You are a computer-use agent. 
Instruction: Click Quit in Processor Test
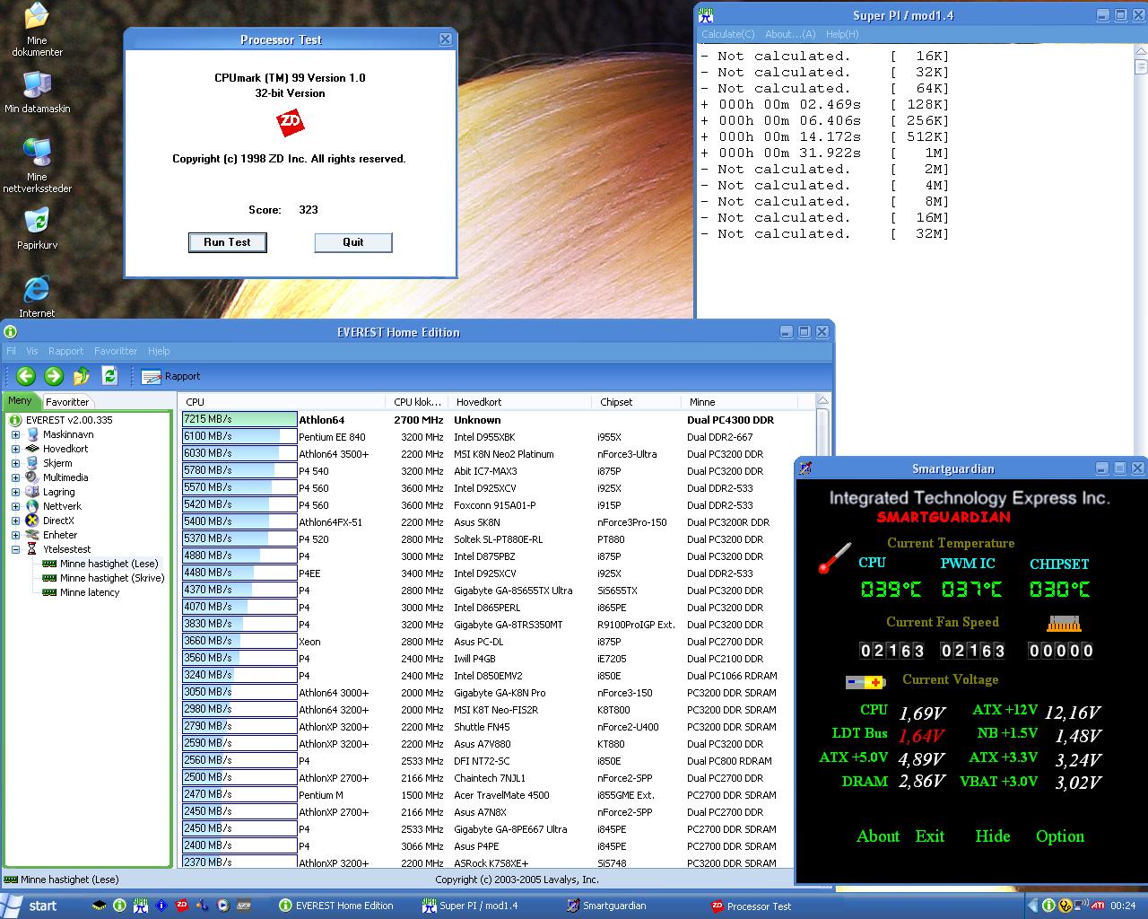pyautogui.click(x=353, y=242)
